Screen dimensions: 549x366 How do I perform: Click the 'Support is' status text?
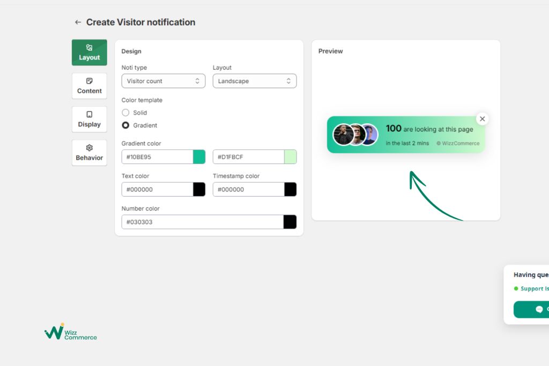point(535,289)
